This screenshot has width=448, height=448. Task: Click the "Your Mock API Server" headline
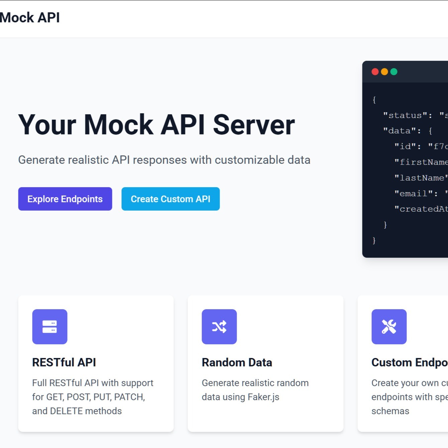pos(156,125)
